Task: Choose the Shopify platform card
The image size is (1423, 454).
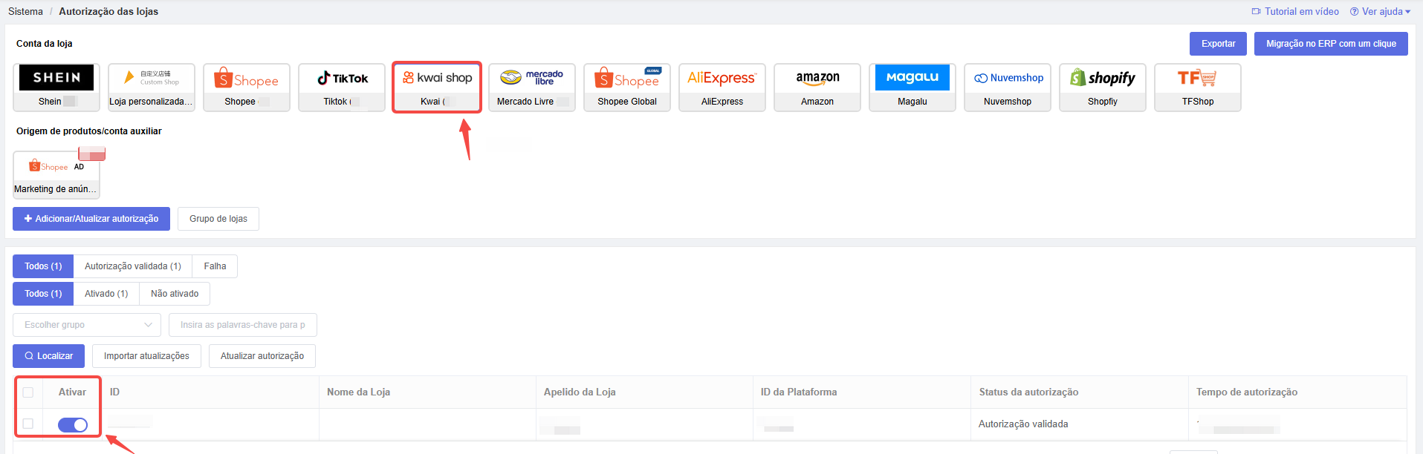Action: pos(1103,88)
